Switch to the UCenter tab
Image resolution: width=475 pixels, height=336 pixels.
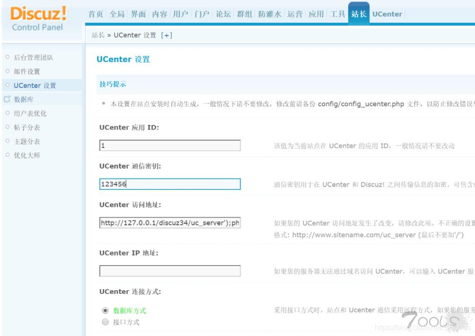click(x=387, y=14)
